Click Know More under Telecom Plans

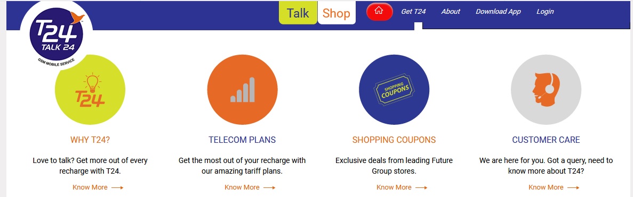[250, 187]
